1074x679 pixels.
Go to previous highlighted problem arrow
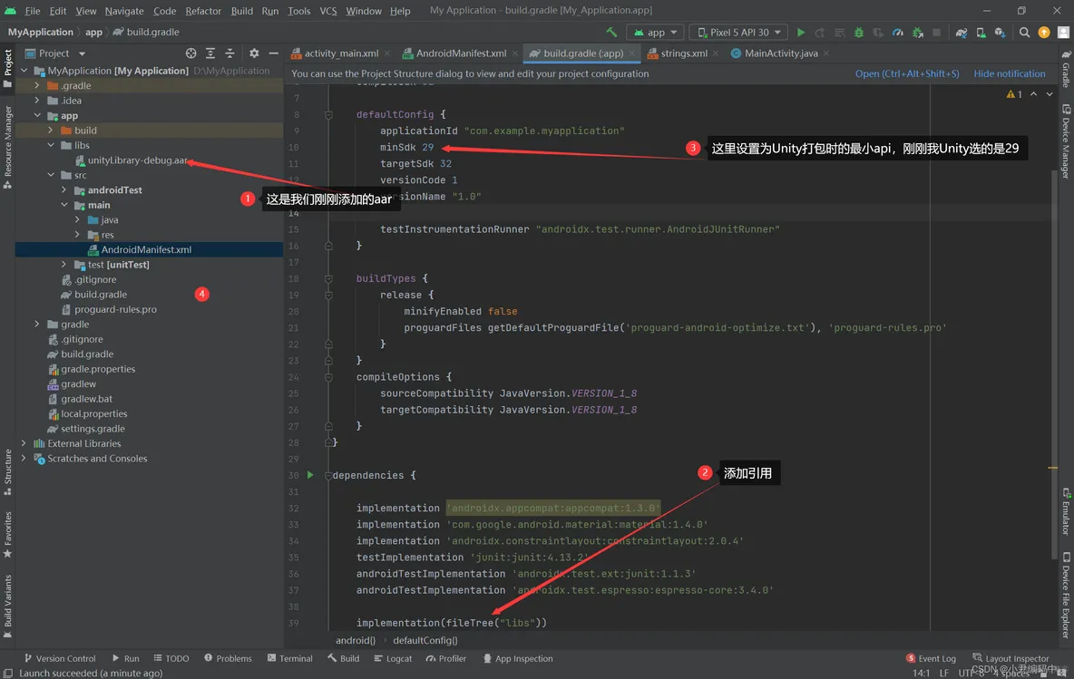point(1033,93)
